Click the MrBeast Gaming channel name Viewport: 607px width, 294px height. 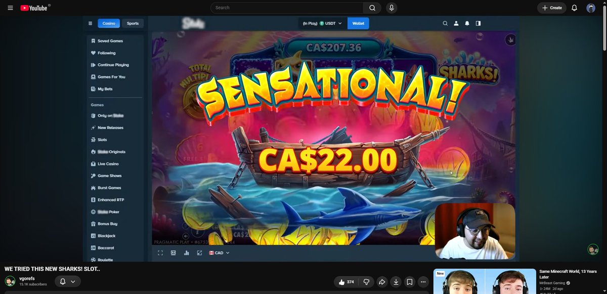click(553, 283)
